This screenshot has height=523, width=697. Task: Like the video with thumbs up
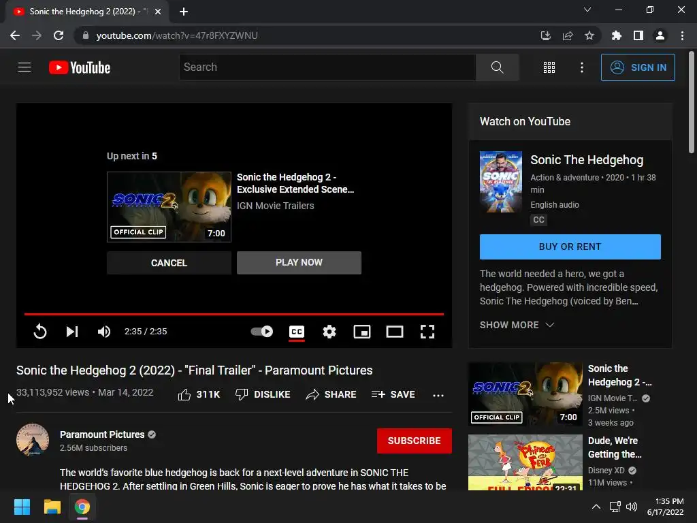pos(199,394)
